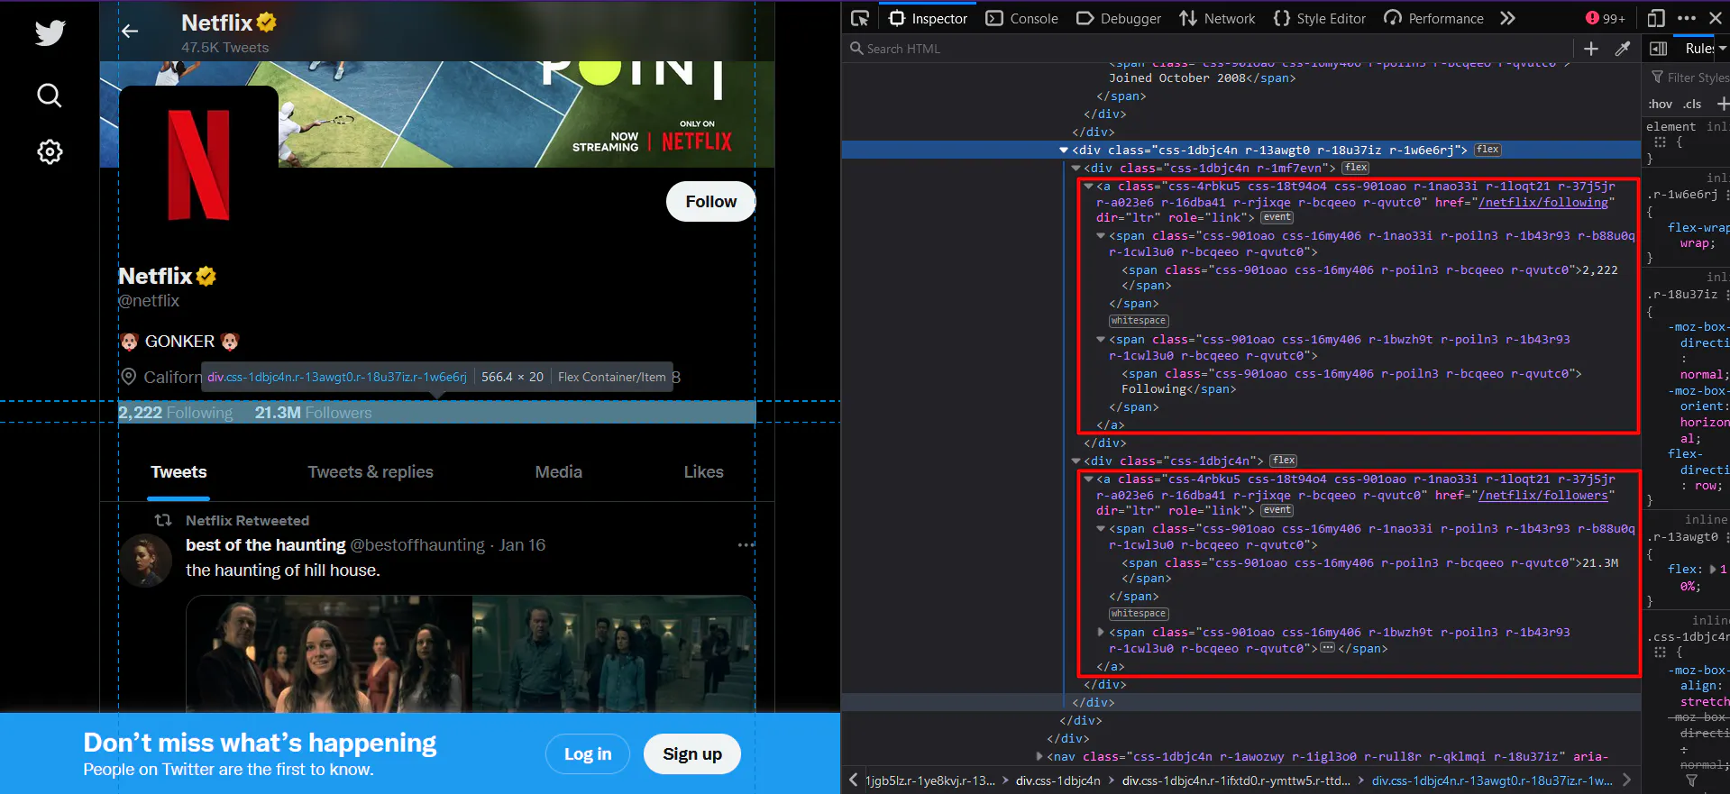This screenshot has width=1730, height=794.
Task: Select the Likes profile tab
Action: [x=704, y=472]
